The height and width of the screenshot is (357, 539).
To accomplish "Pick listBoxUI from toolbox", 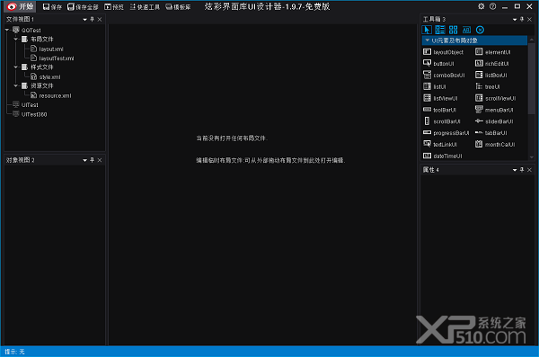I will coord(491,75).
